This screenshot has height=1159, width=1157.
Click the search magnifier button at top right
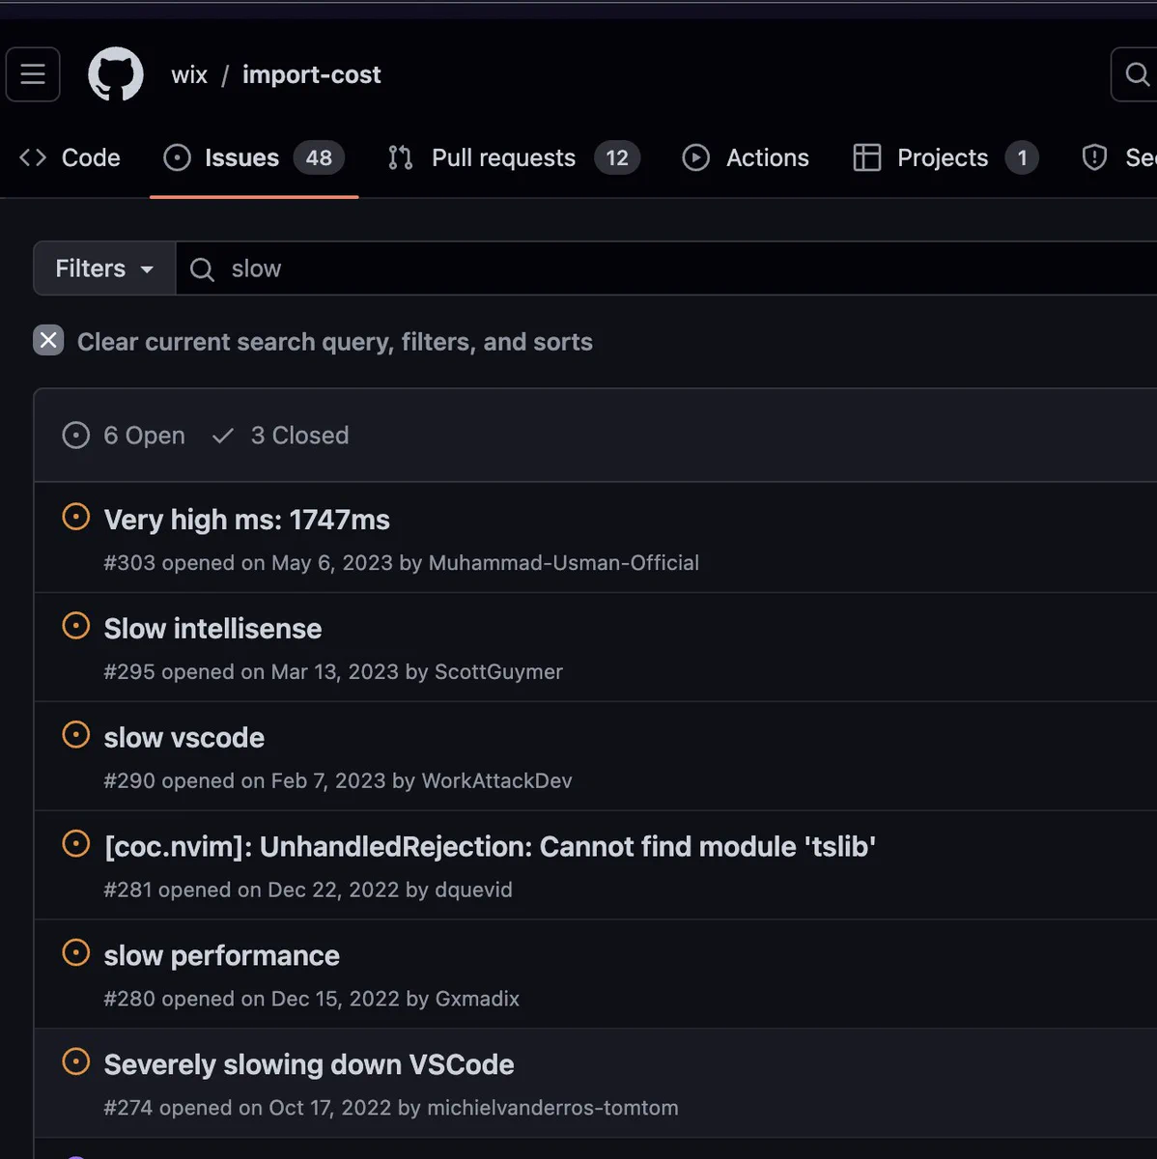(1136, 74)
